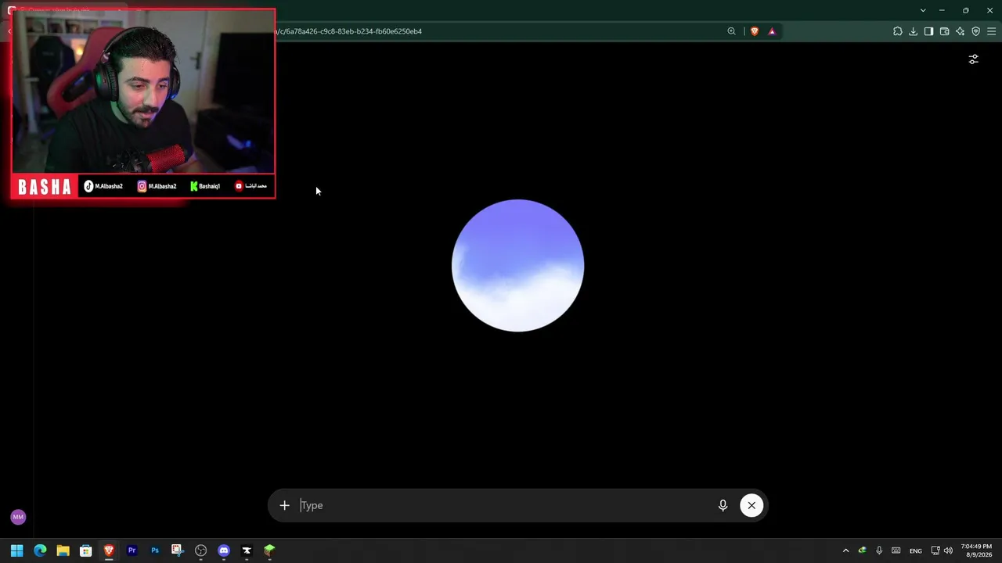The width and height of the screenshot is (1002, 563).
Task: Open Adobe Premiere Pro from taskbar
Action: coord(132,550)
